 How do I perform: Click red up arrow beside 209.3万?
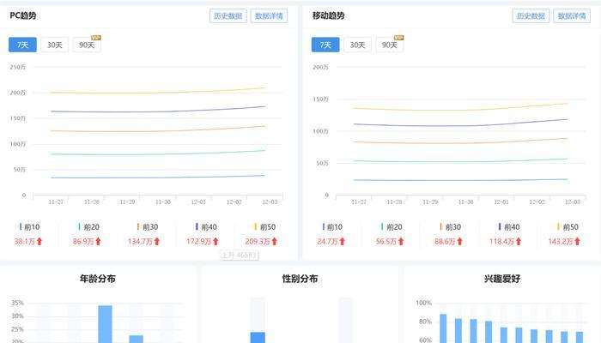point(274,242)
